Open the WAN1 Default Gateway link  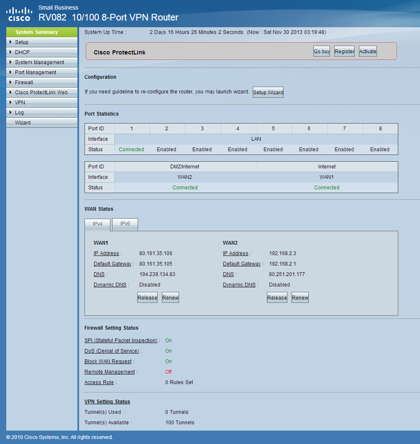pyautogui.click(x=113, y=264)
